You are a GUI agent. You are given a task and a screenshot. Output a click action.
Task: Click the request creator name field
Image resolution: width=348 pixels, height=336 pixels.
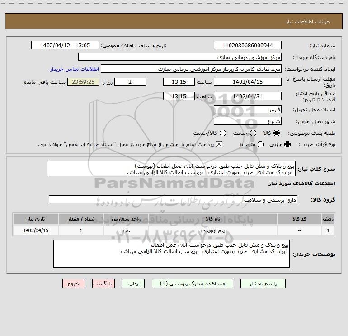point(191,69)
